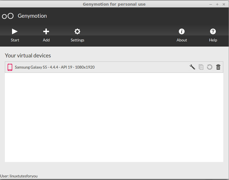Screen dimensions: 229x180
Task: Click the Start play triangle icon
Action: coord(15,31)
